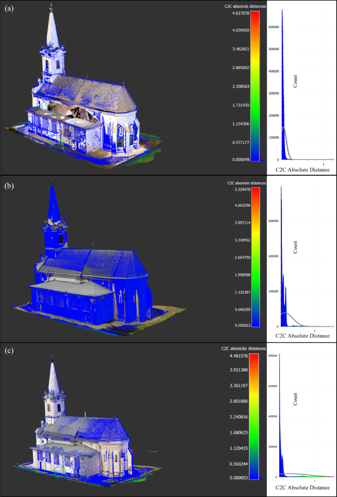Image resolution: width=337 pixels, height=497 pixels.
Task: Click the scale value 2.885692
Action: pyautogui.click(x=241, y=68)
